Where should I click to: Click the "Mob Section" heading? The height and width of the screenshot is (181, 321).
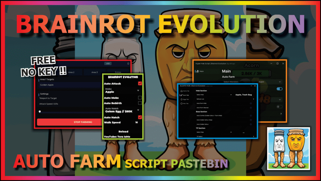[202, 90]
